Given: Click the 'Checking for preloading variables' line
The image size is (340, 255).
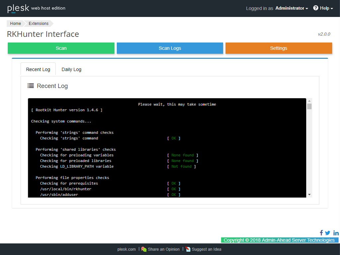Looking at the screenshot, I should (77, 155).
